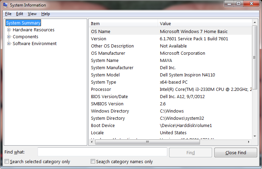262x169 pixels.
Task: Click the vertical scrollbar down arrow
Action: (x=255, y=136)
